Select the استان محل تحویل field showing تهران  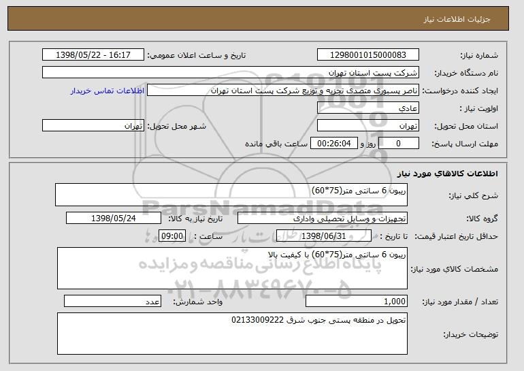[x=368, y=126]
